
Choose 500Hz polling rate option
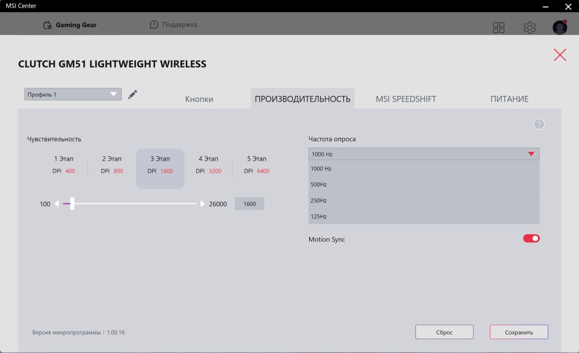pos(320,184)
